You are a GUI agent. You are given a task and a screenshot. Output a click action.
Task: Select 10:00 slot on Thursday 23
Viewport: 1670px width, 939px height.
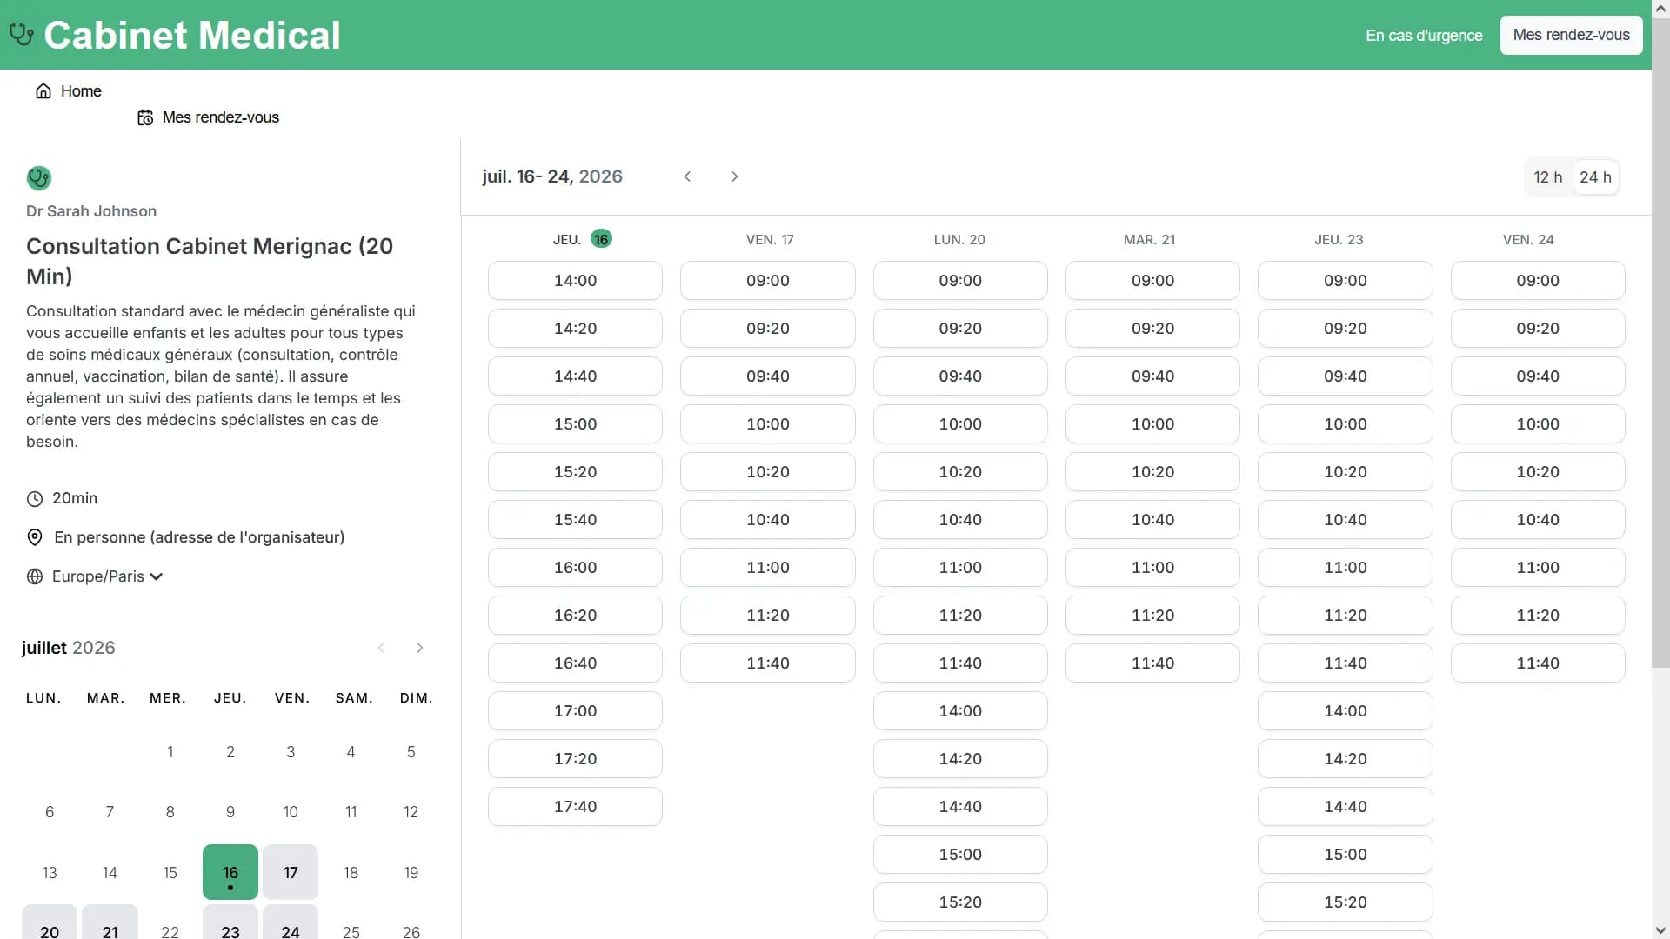point(1346,424)
